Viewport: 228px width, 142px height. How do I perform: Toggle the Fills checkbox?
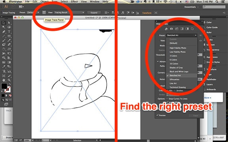click(x=168, y=91)
